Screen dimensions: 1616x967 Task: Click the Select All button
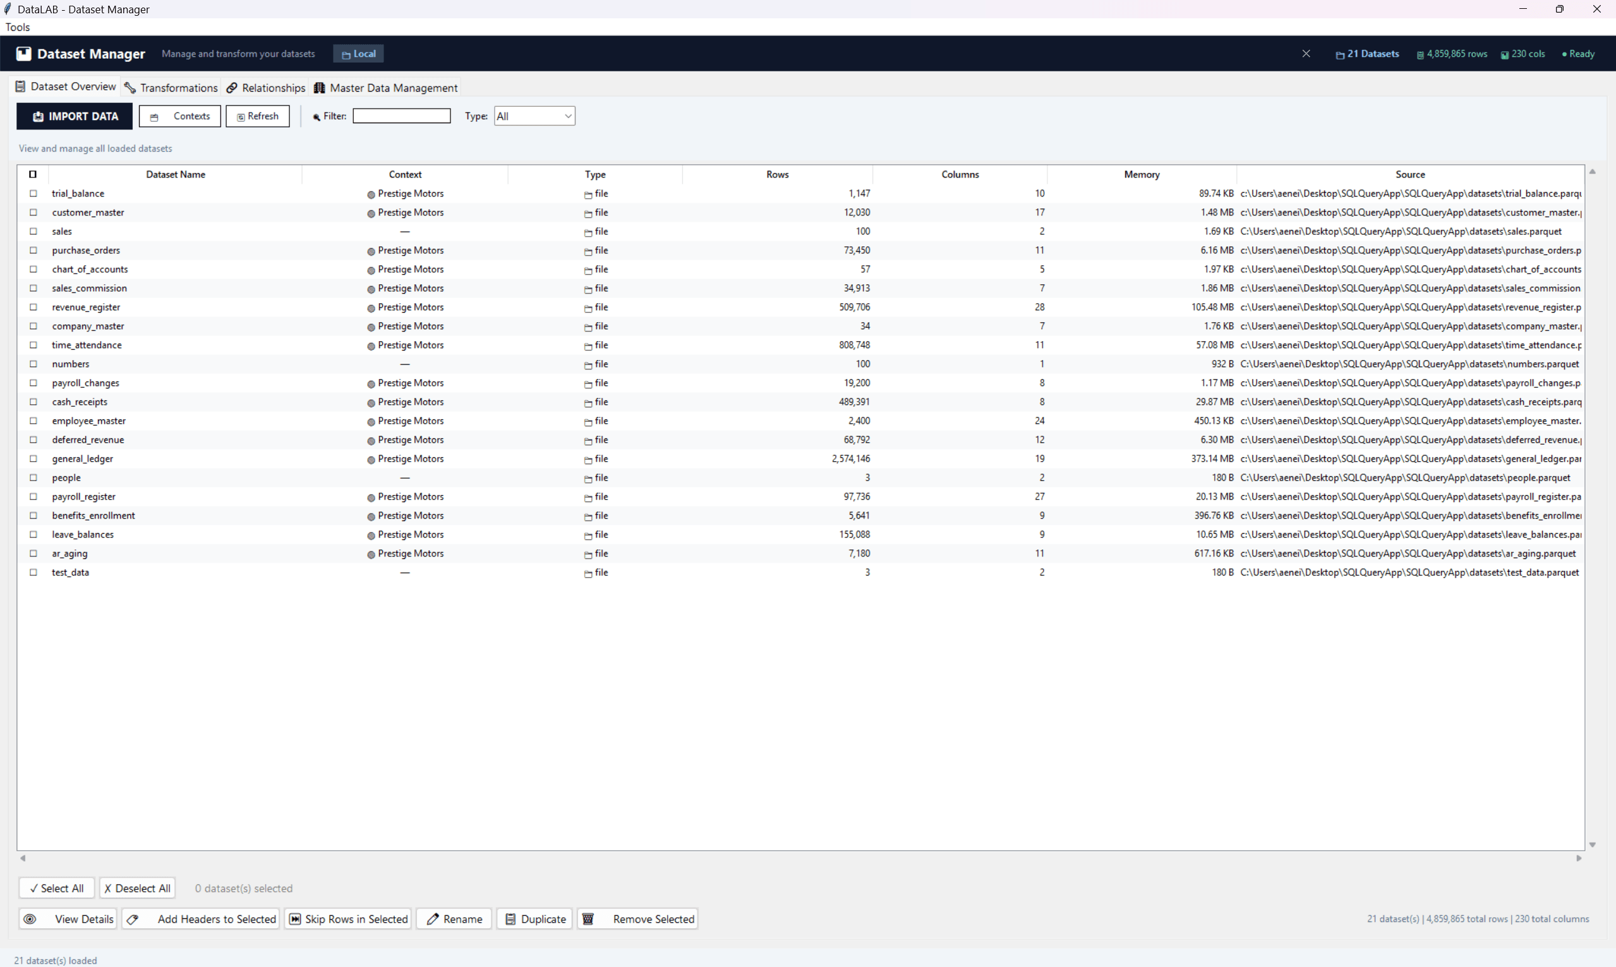coord(56,887)
